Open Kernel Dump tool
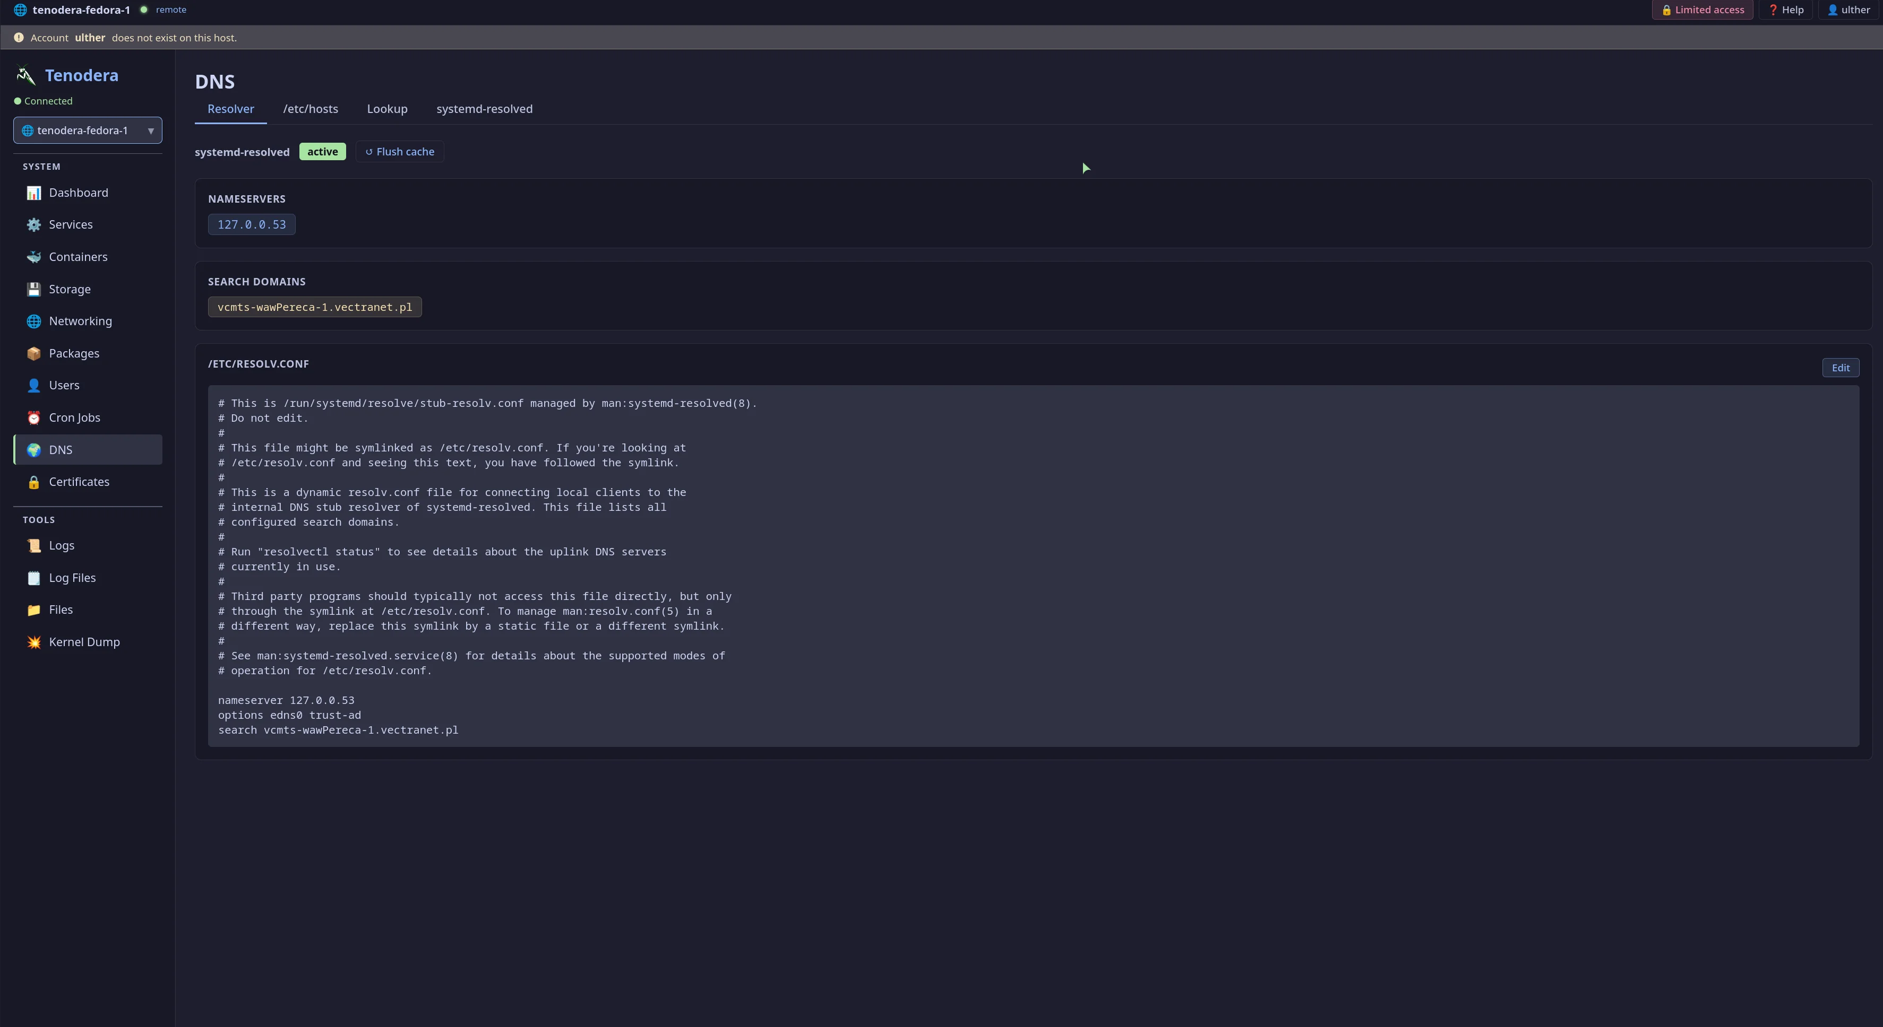The width and height of the screenshot is (1883, 1027). [88, 642]
